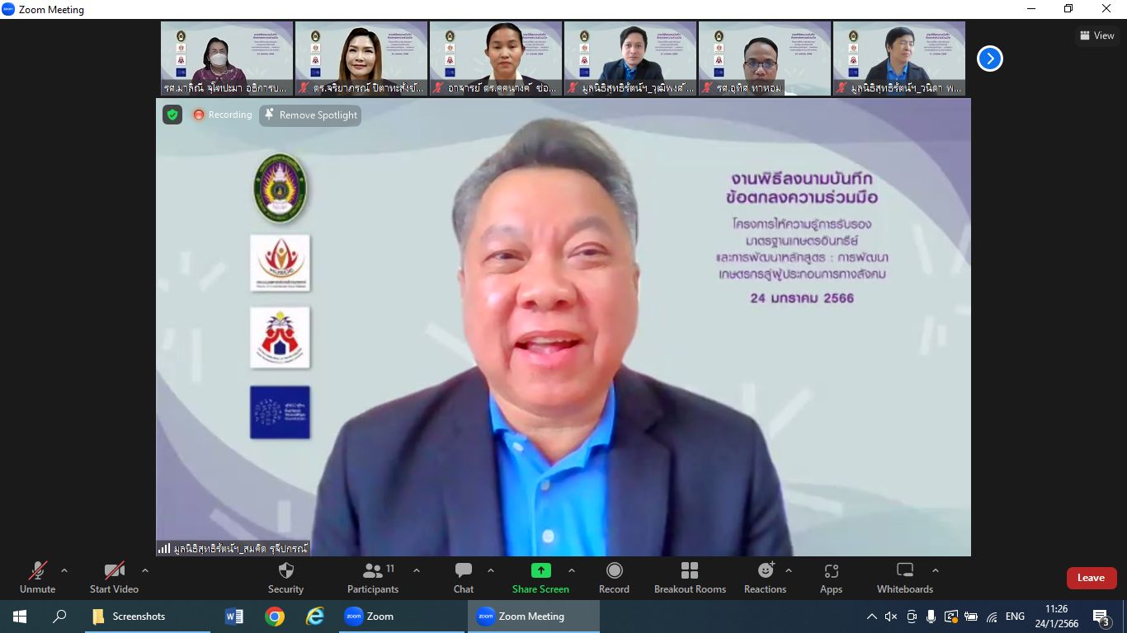Click the speaker name label มูลนิธิสุทธิรัตน์ฯ_สมคิด รุจีปกรณ์
Image resolution: width=1127 pixels, height=633 pixels.
pyautogui.click(x=233, y=548)
